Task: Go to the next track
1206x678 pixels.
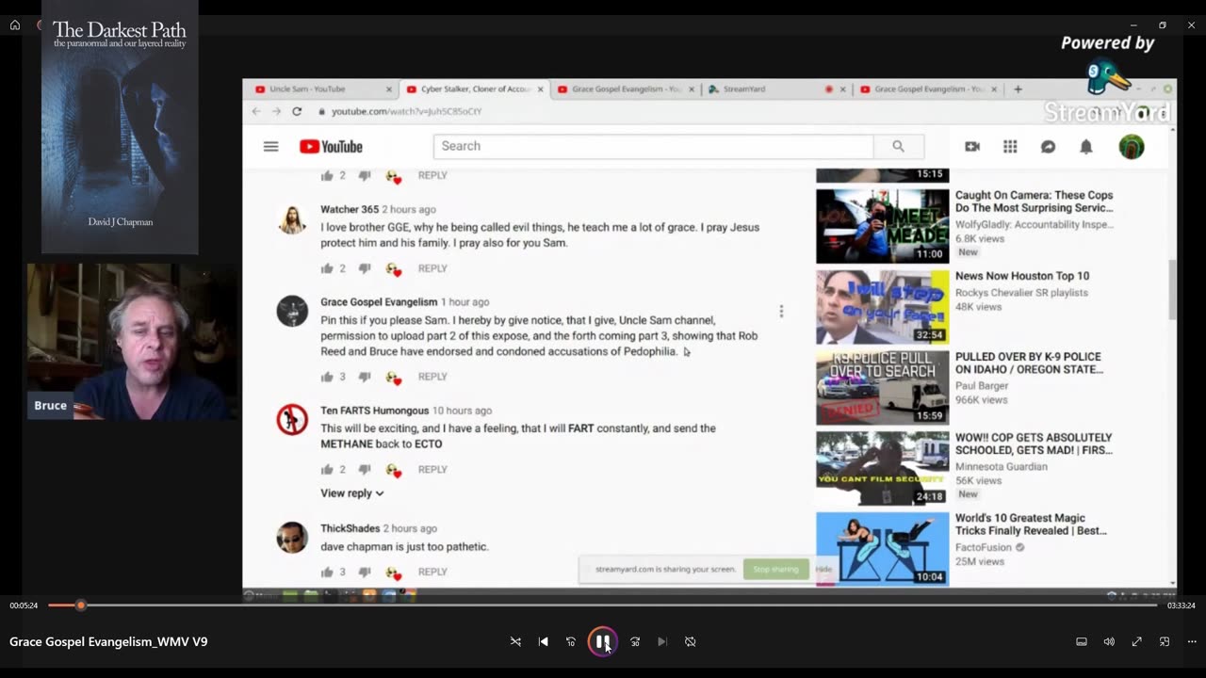Action: (662, 641)
